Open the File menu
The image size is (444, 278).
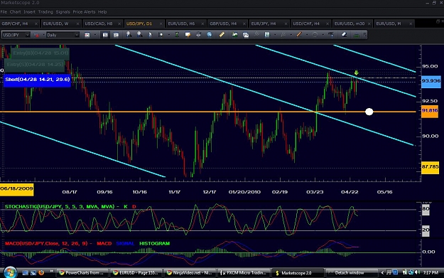tap(4, 12)
